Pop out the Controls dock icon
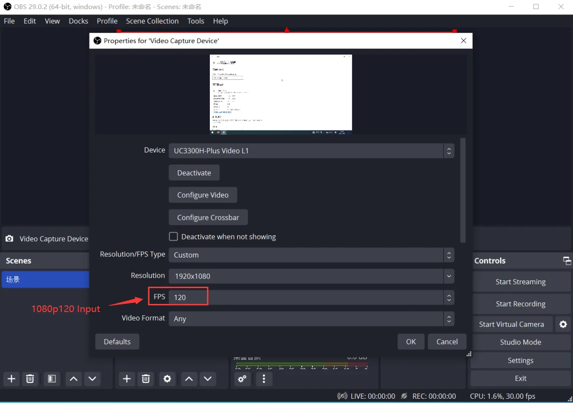 point(567,261)
